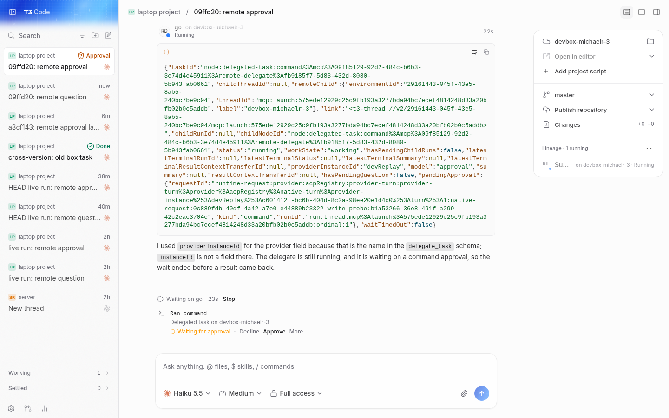Open settings gear at the sidebar bottom
The image size is (669, 418).
click(x=11, y=409)
